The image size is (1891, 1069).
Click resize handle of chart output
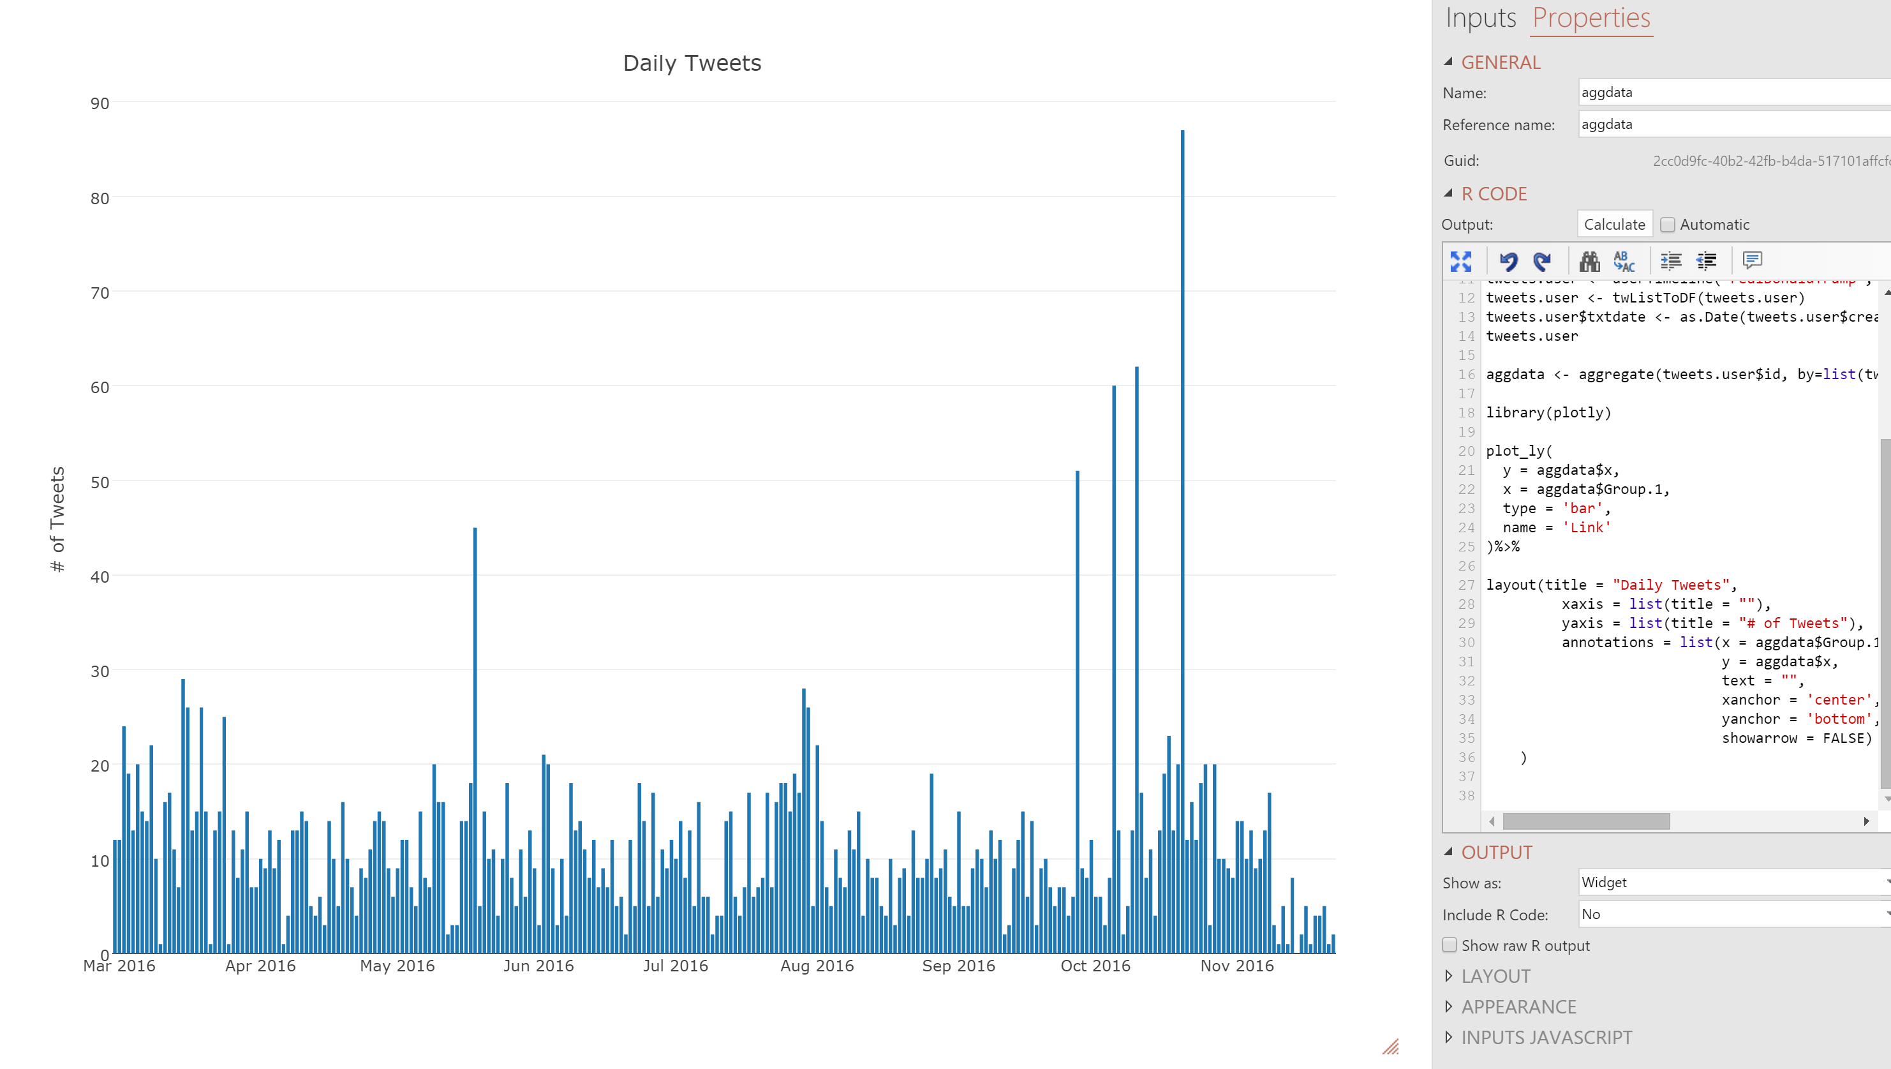pyautogui.click(x=1390, y=1046)
